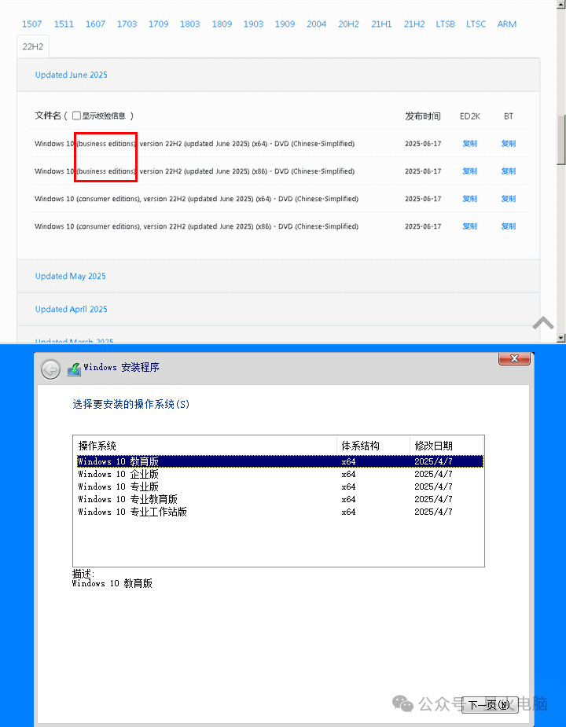
Task: Click the business editions x86 file name
Action: tap(194, 171)
